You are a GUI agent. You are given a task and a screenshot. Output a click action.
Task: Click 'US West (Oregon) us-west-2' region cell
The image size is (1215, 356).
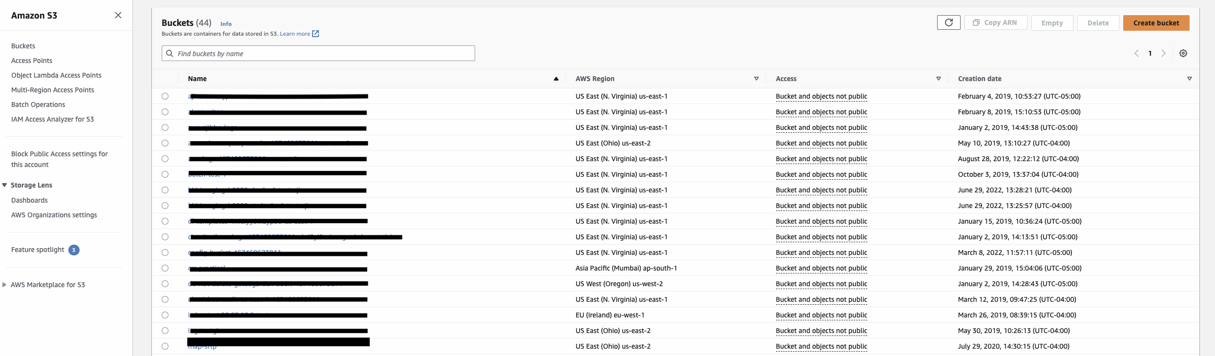619,284
